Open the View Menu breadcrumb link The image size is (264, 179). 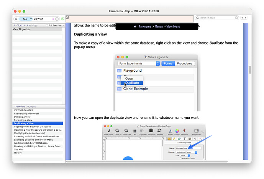(174, 26)
